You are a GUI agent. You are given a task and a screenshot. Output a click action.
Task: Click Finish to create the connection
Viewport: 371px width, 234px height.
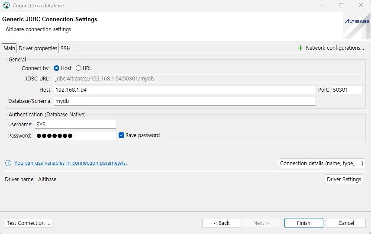point(303,223)
